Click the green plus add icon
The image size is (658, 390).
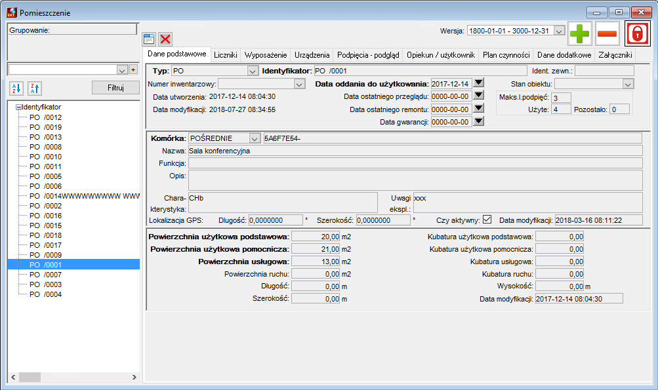click(579, 33)
